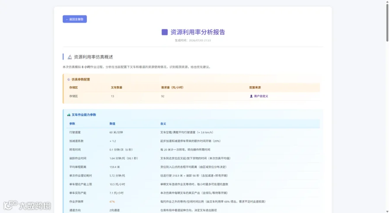The width and height of the screenshot is (389, 213).
Task: Click the 含义 column header
Action: 163,124
